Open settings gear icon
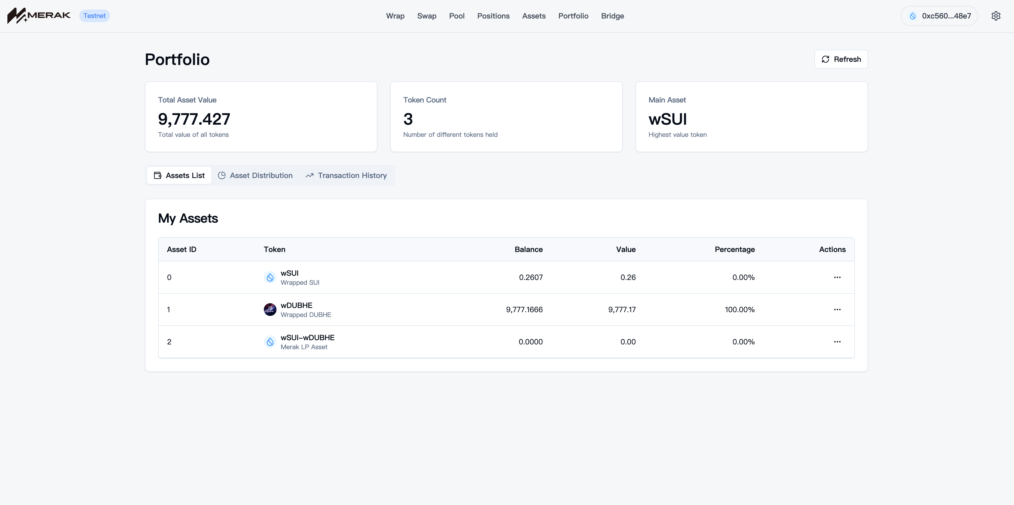The width and height of the screenshot is (1014, 505). (x=996, y=16)
